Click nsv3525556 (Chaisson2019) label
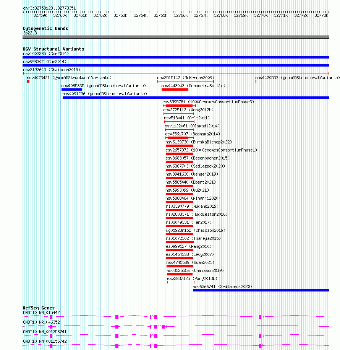Viewport: 340px width, 350px height. pyautogui.click(x=195, y=271)
